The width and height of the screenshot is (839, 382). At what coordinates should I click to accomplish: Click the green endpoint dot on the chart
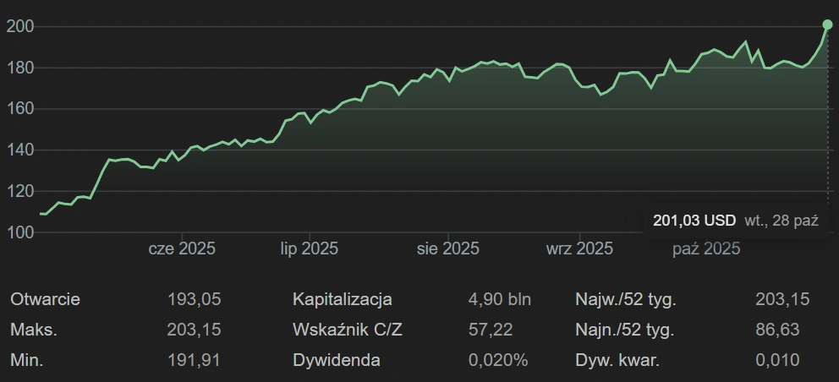click(x=827, y=25)
